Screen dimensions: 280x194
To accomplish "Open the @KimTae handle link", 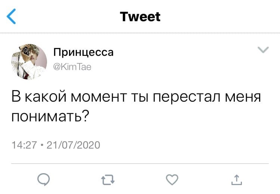I will 72,67.
